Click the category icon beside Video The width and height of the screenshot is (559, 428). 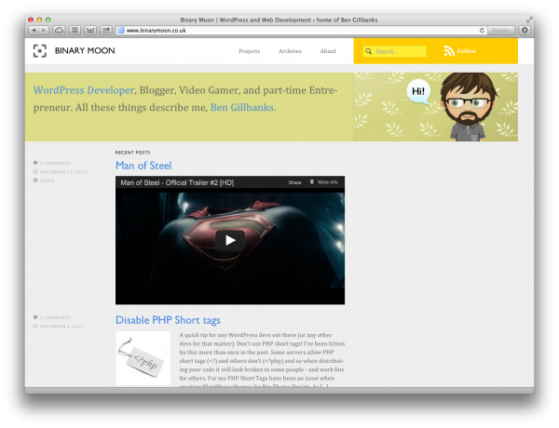click(35, 181)
